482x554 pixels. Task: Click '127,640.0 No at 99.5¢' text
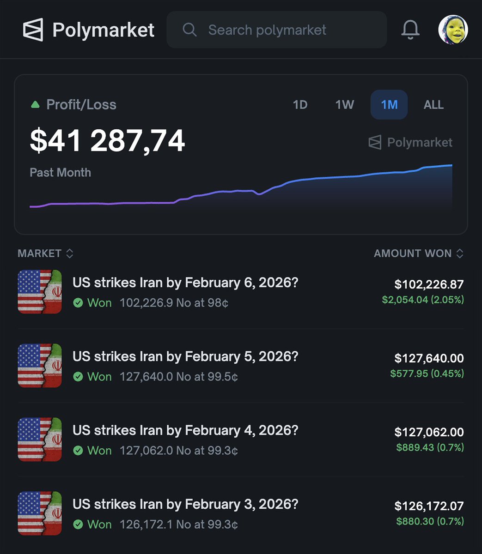click(x=179, y=377)
